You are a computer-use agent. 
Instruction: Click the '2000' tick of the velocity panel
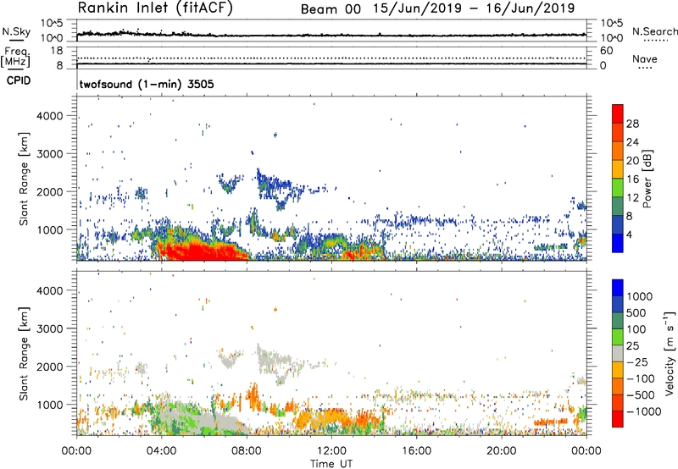pyautogui.click(x=50, y=367)
